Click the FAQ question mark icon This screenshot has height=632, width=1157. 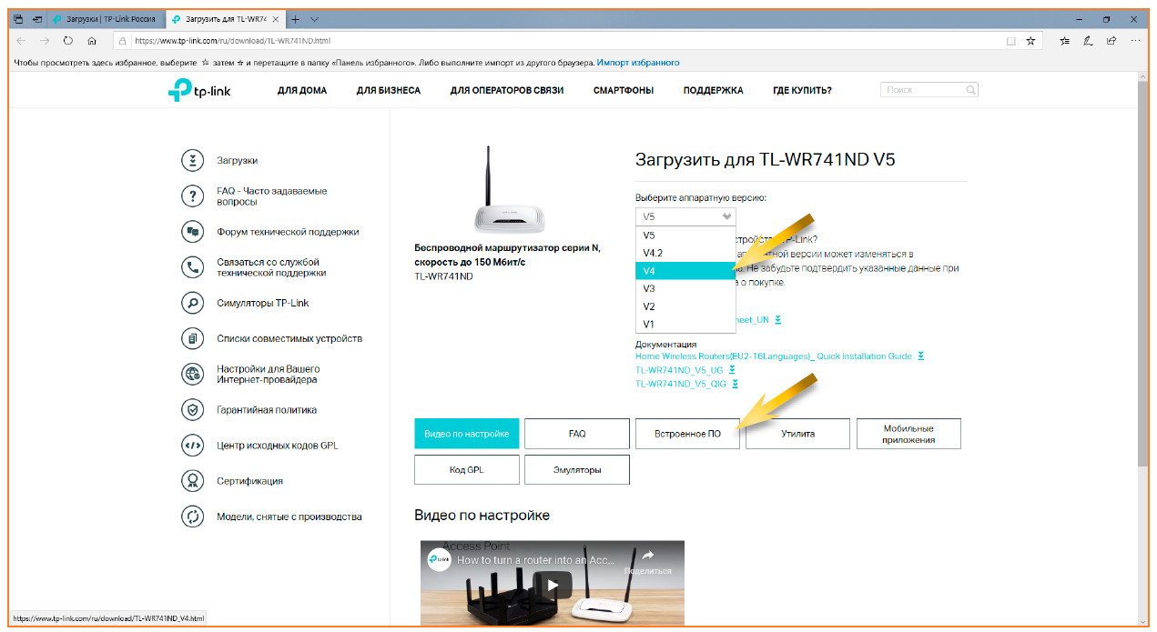coord(192,196)
